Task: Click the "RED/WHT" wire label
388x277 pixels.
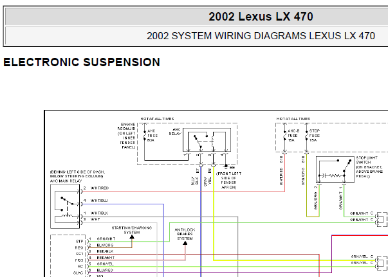Action: click(106, 258)
